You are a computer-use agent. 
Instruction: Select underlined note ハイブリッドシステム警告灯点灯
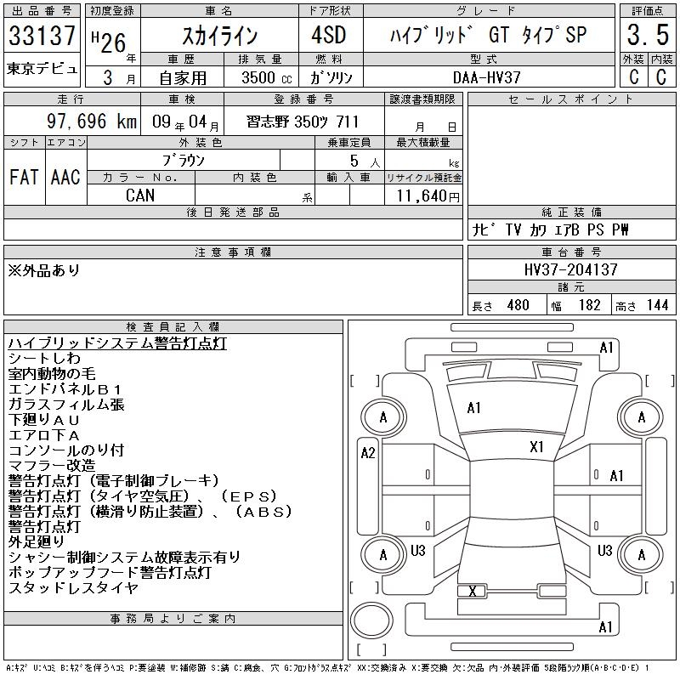[x=117, y=343]
